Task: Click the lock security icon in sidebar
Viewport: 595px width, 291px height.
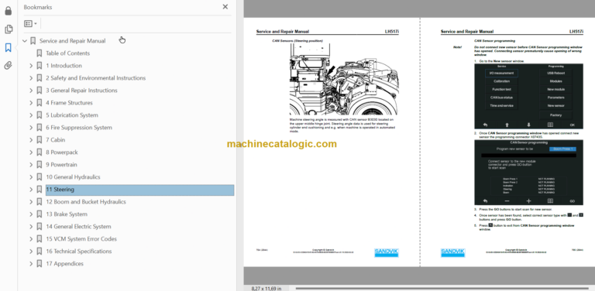Action: click(x=9, y=11)
